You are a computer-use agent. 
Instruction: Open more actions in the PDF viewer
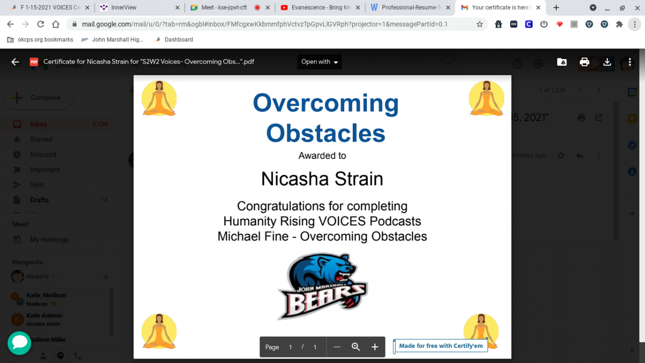[x=630, y=62]
